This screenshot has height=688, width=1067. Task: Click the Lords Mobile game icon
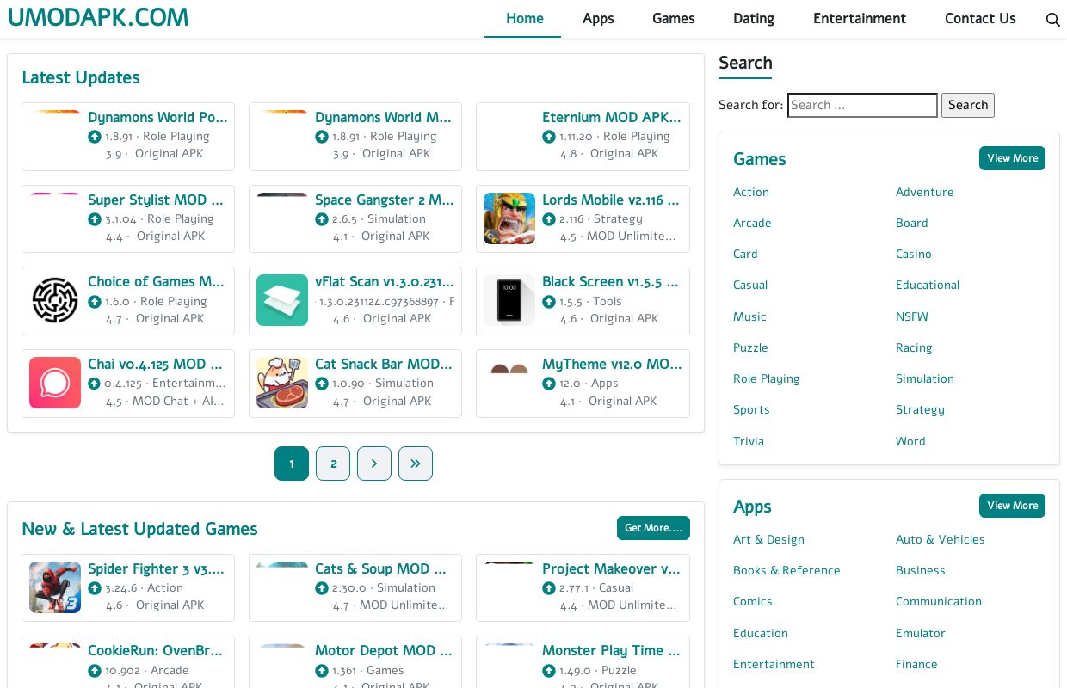pyautogui.click(x=509, y=218)
